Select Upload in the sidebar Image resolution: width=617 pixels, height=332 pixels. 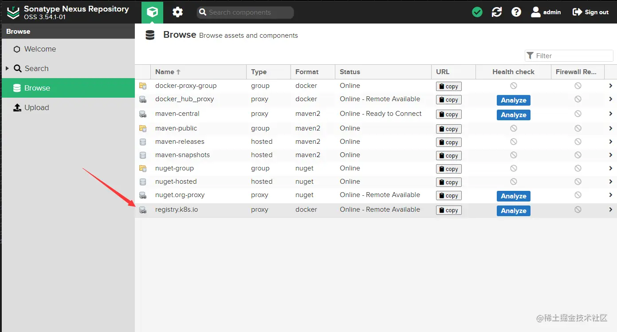[68, 107]
